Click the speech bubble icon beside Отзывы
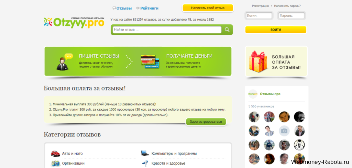Screen dimensions: 352x168 [x=114, y=8]
